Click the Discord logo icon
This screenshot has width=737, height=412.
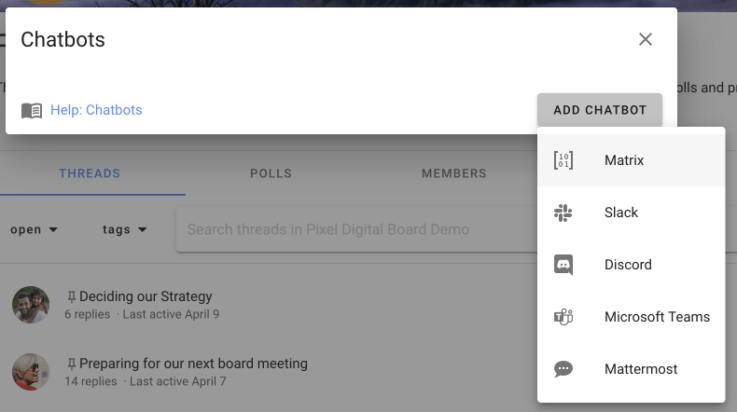point(563,265)
